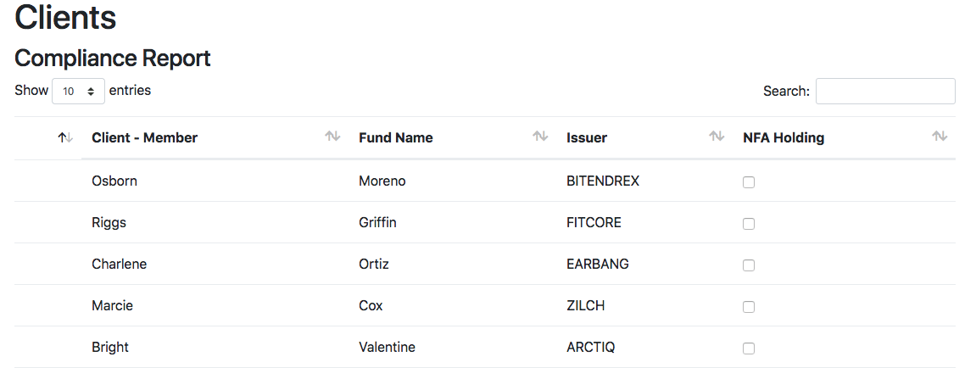Click the Fund Name sort arrows icon

point(540,136)
